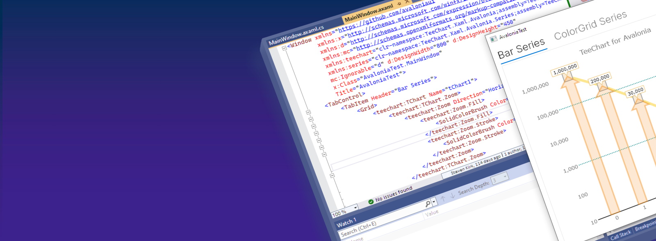Select the MainWindow.axaml tab
This screenshot has height=241, width=656.
[369, 13]
